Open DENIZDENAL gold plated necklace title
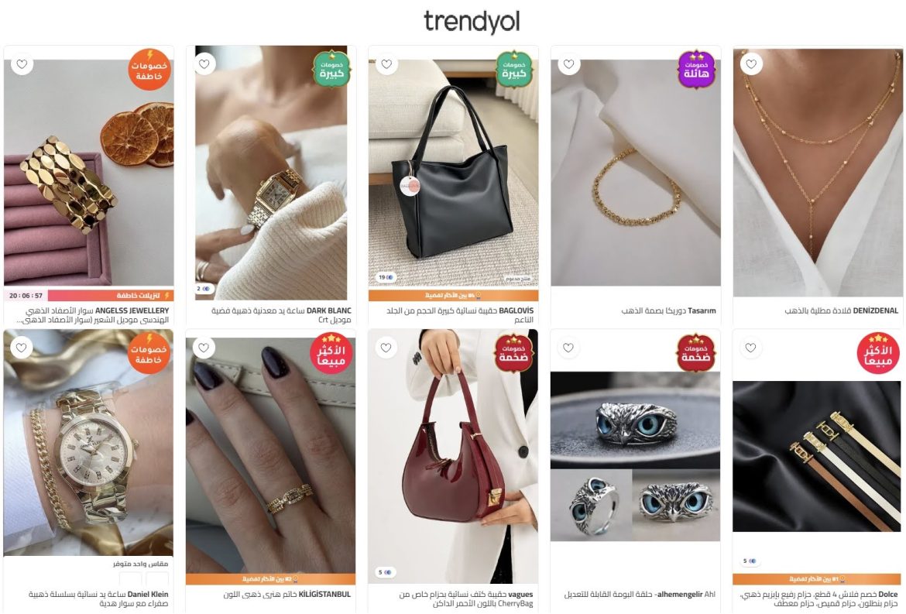This screenshot has width=906, height=614. tap(841, 310)
